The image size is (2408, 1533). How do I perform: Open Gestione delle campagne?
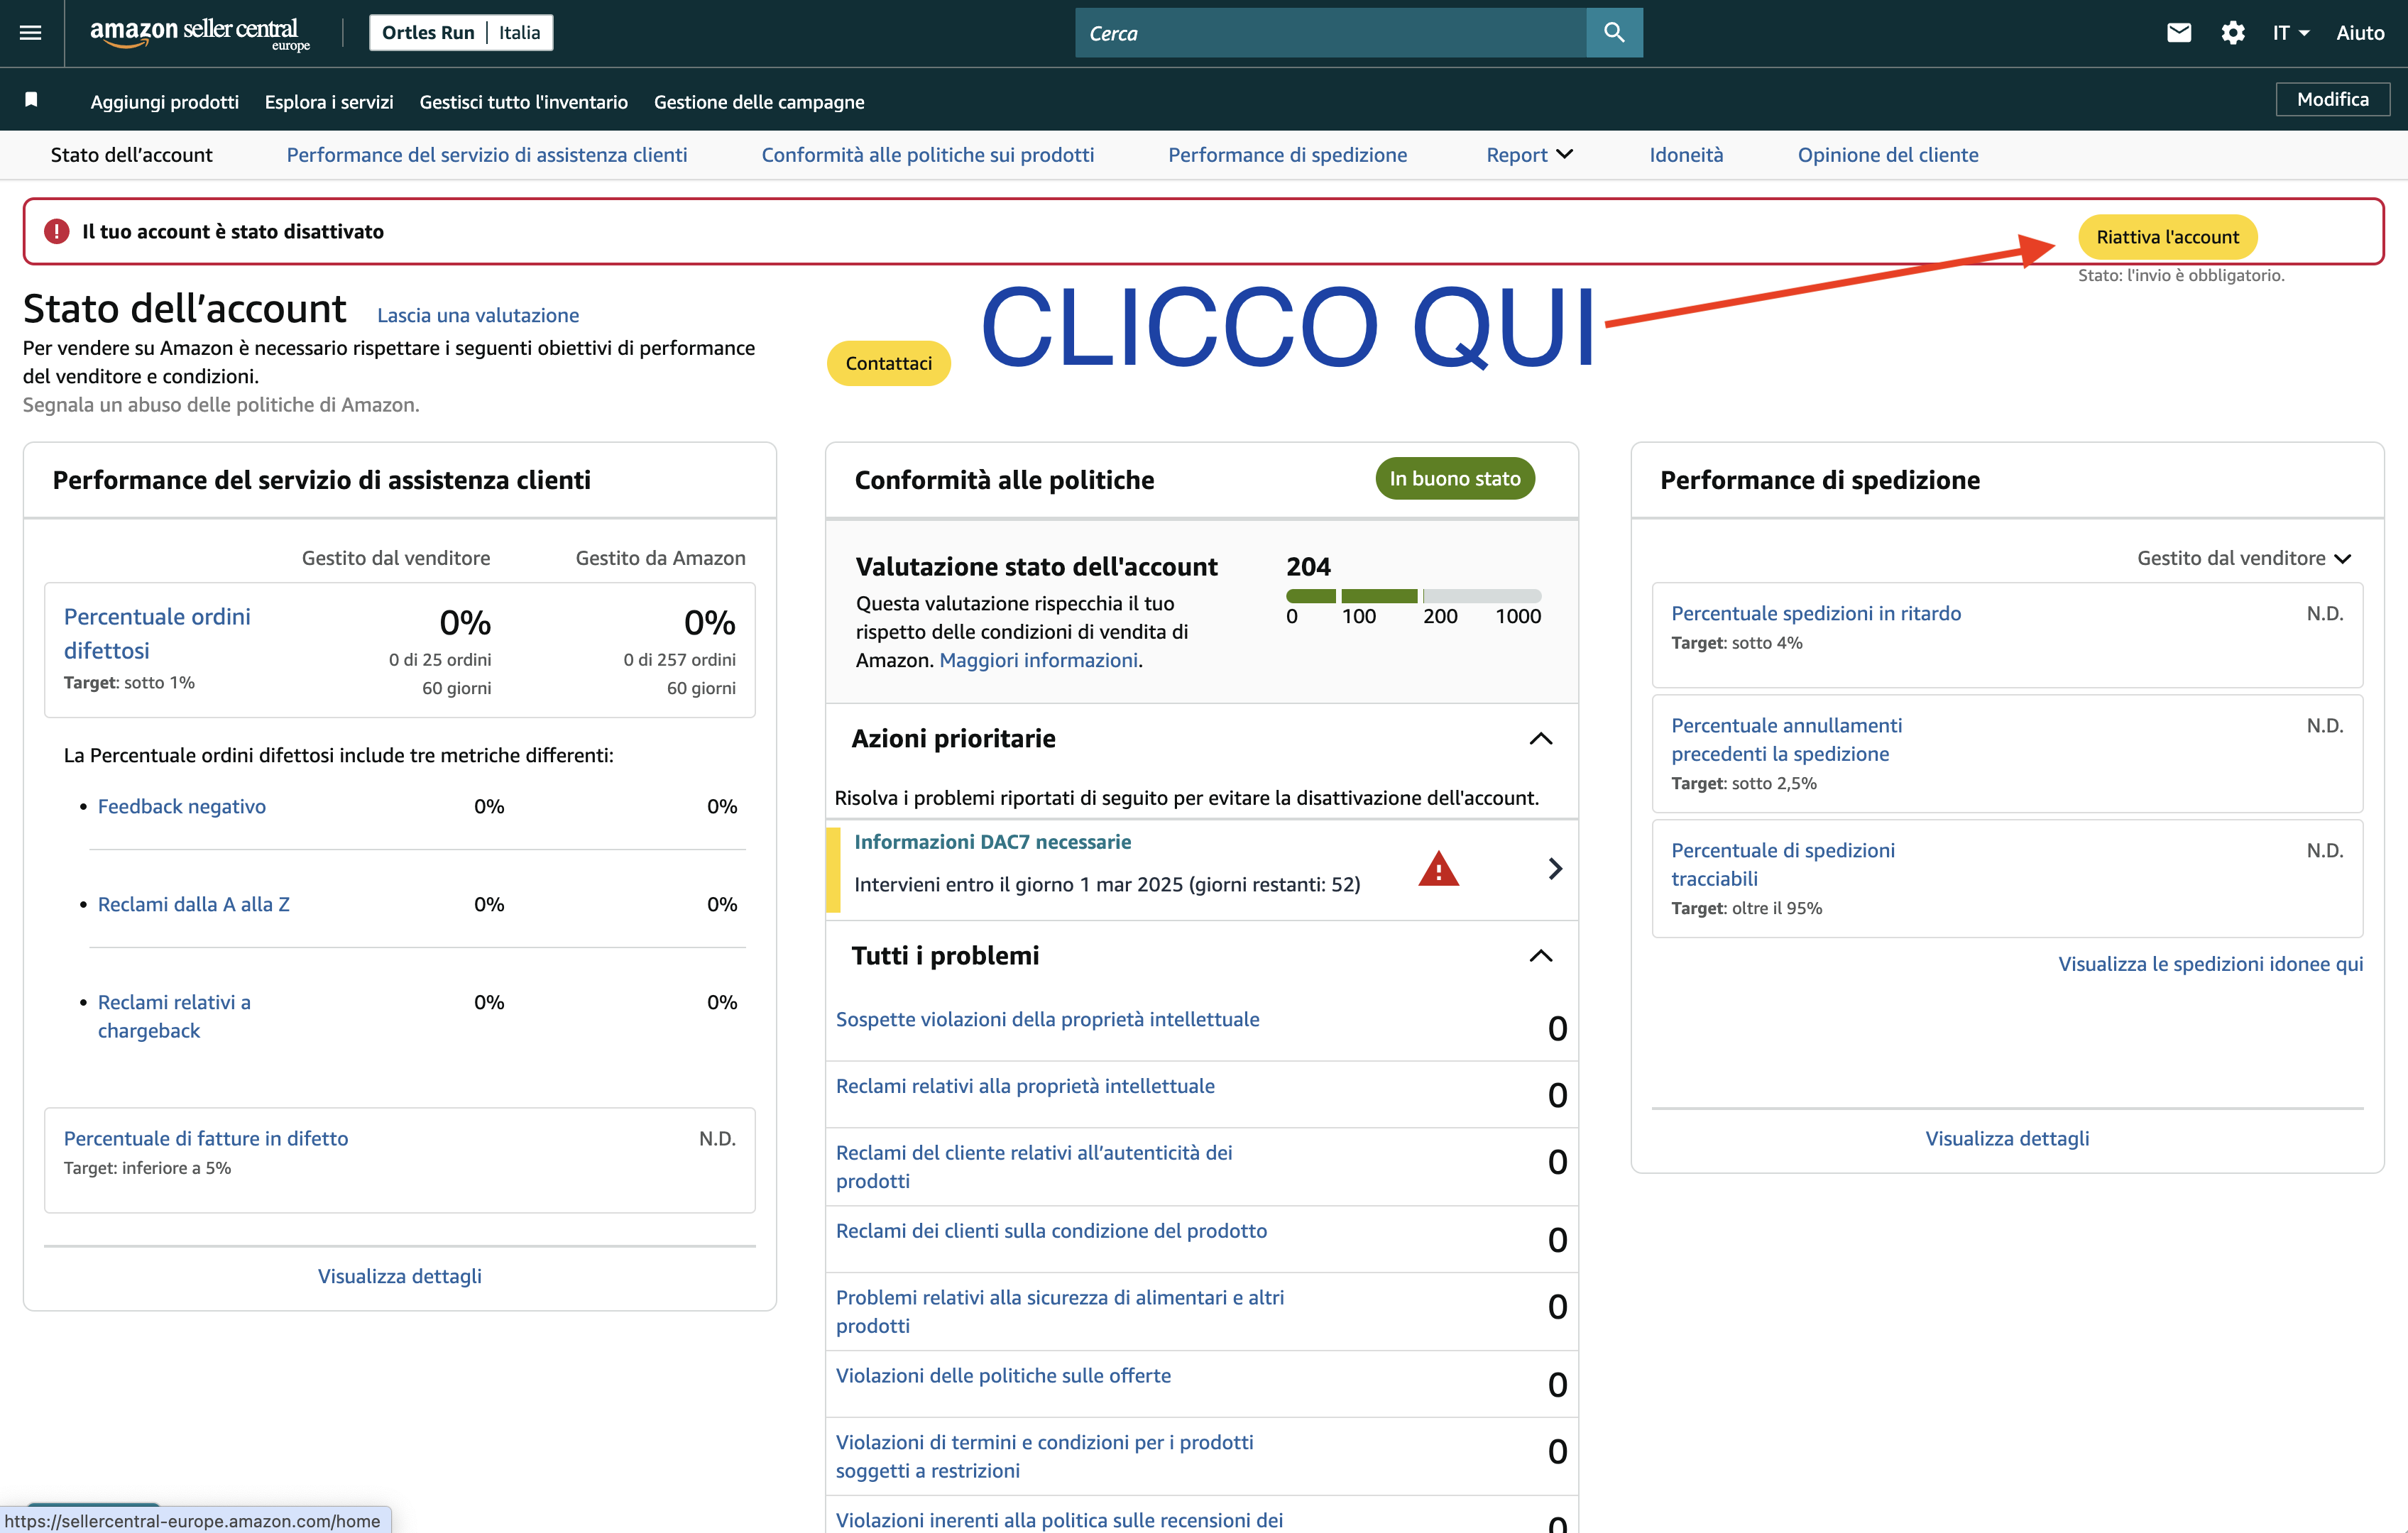pyautogui.click(x=759, y=102)
